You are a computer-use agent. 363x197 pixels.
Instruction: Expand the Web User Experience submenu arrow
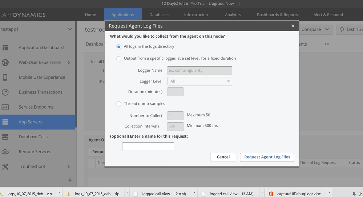(69, 63)
